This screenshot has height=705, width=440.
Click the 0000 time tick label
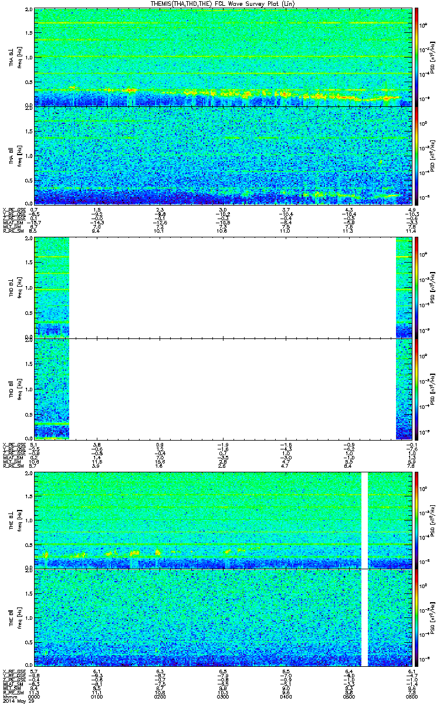pyautogui.click(x=35, y=696)
